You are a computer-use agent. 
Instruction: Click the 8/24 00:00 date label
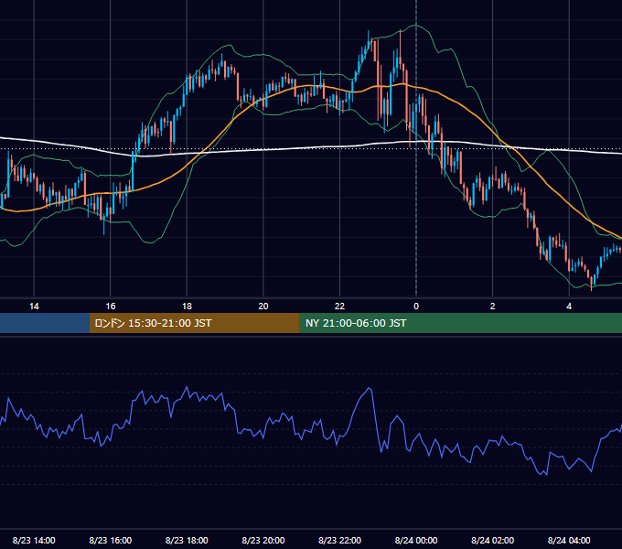[416, 540]
